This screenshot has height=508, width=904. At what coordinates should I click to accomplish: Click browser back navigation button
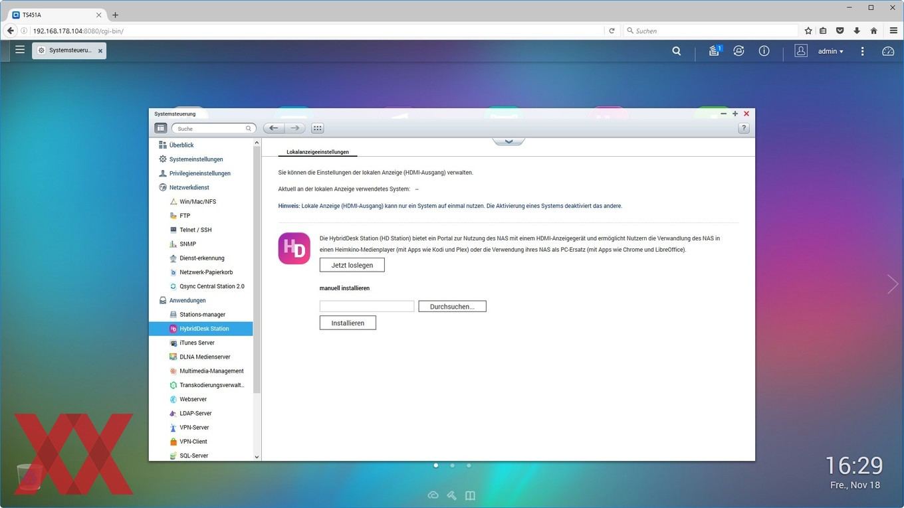pyautogui.click(x=10, y=31)
